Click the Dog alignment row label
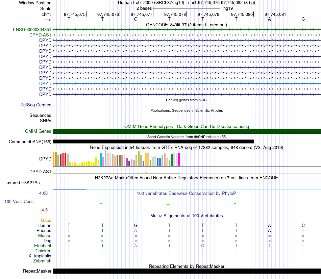The width and height of the screenshot is (321, 279). point(47,241)
